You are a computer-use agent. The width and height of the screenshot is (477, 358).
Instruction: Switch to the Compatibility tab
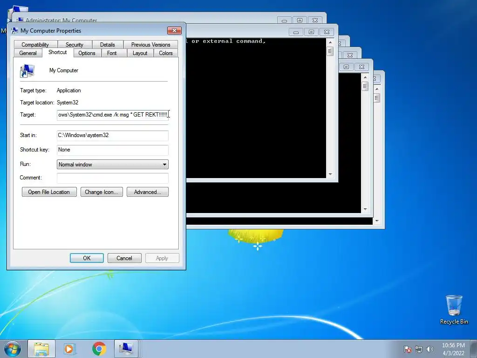pos(35,44)
